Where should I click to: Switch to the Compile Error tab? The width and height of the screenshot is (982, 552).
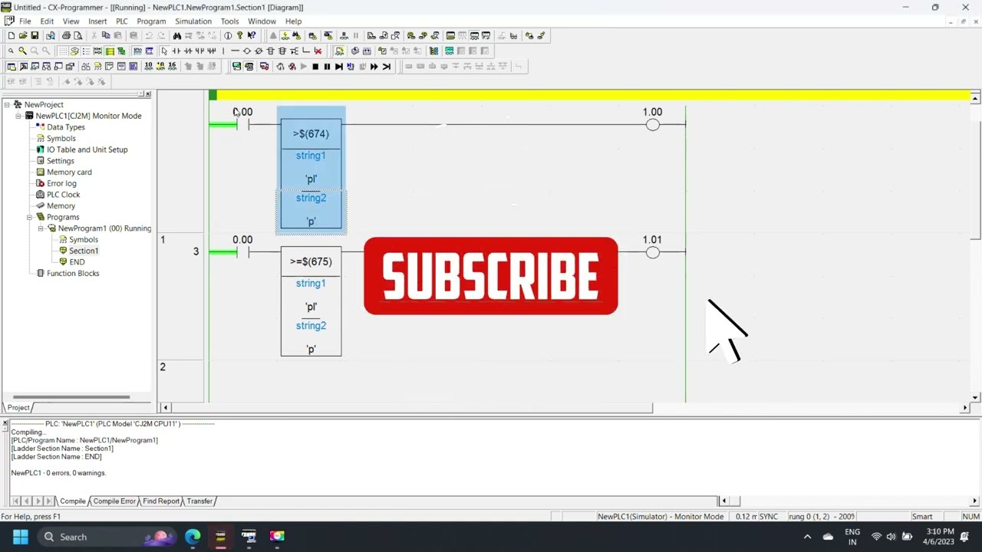pos(114,501)
